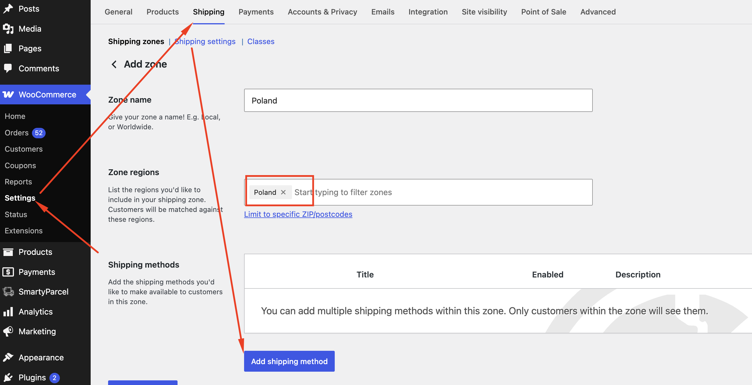Open the Classes link

pyautogui.click(x=261, y=41)
